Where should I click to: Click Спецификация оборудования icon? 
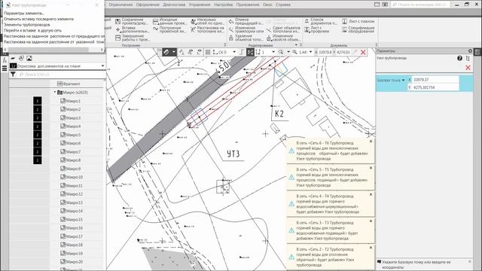click(345, 29)
